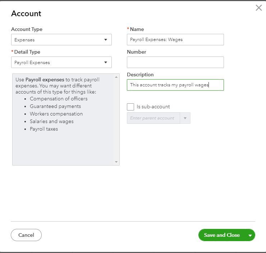Click the detail help scroll up arrow
This screenshot has height=253, width=266.
coord(116,77)
